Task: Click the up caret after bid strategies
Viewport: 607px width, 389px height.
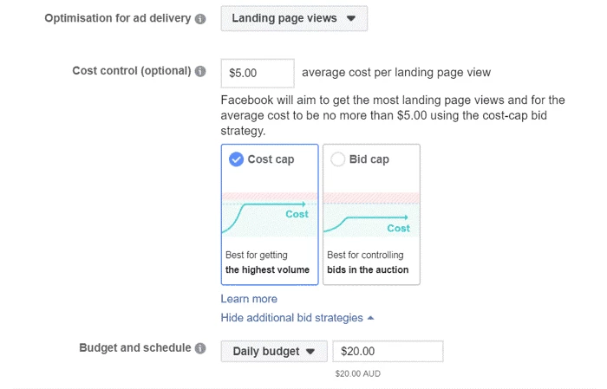Action: point(370,318)
